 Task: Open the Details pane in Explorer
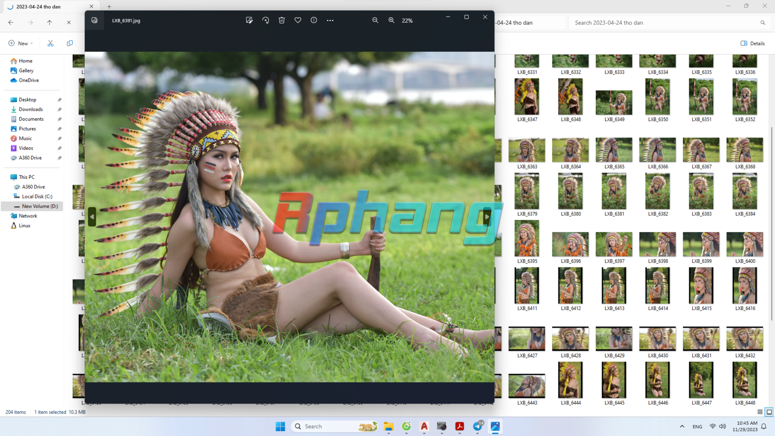pyautogui.click(x=753, y=43)
